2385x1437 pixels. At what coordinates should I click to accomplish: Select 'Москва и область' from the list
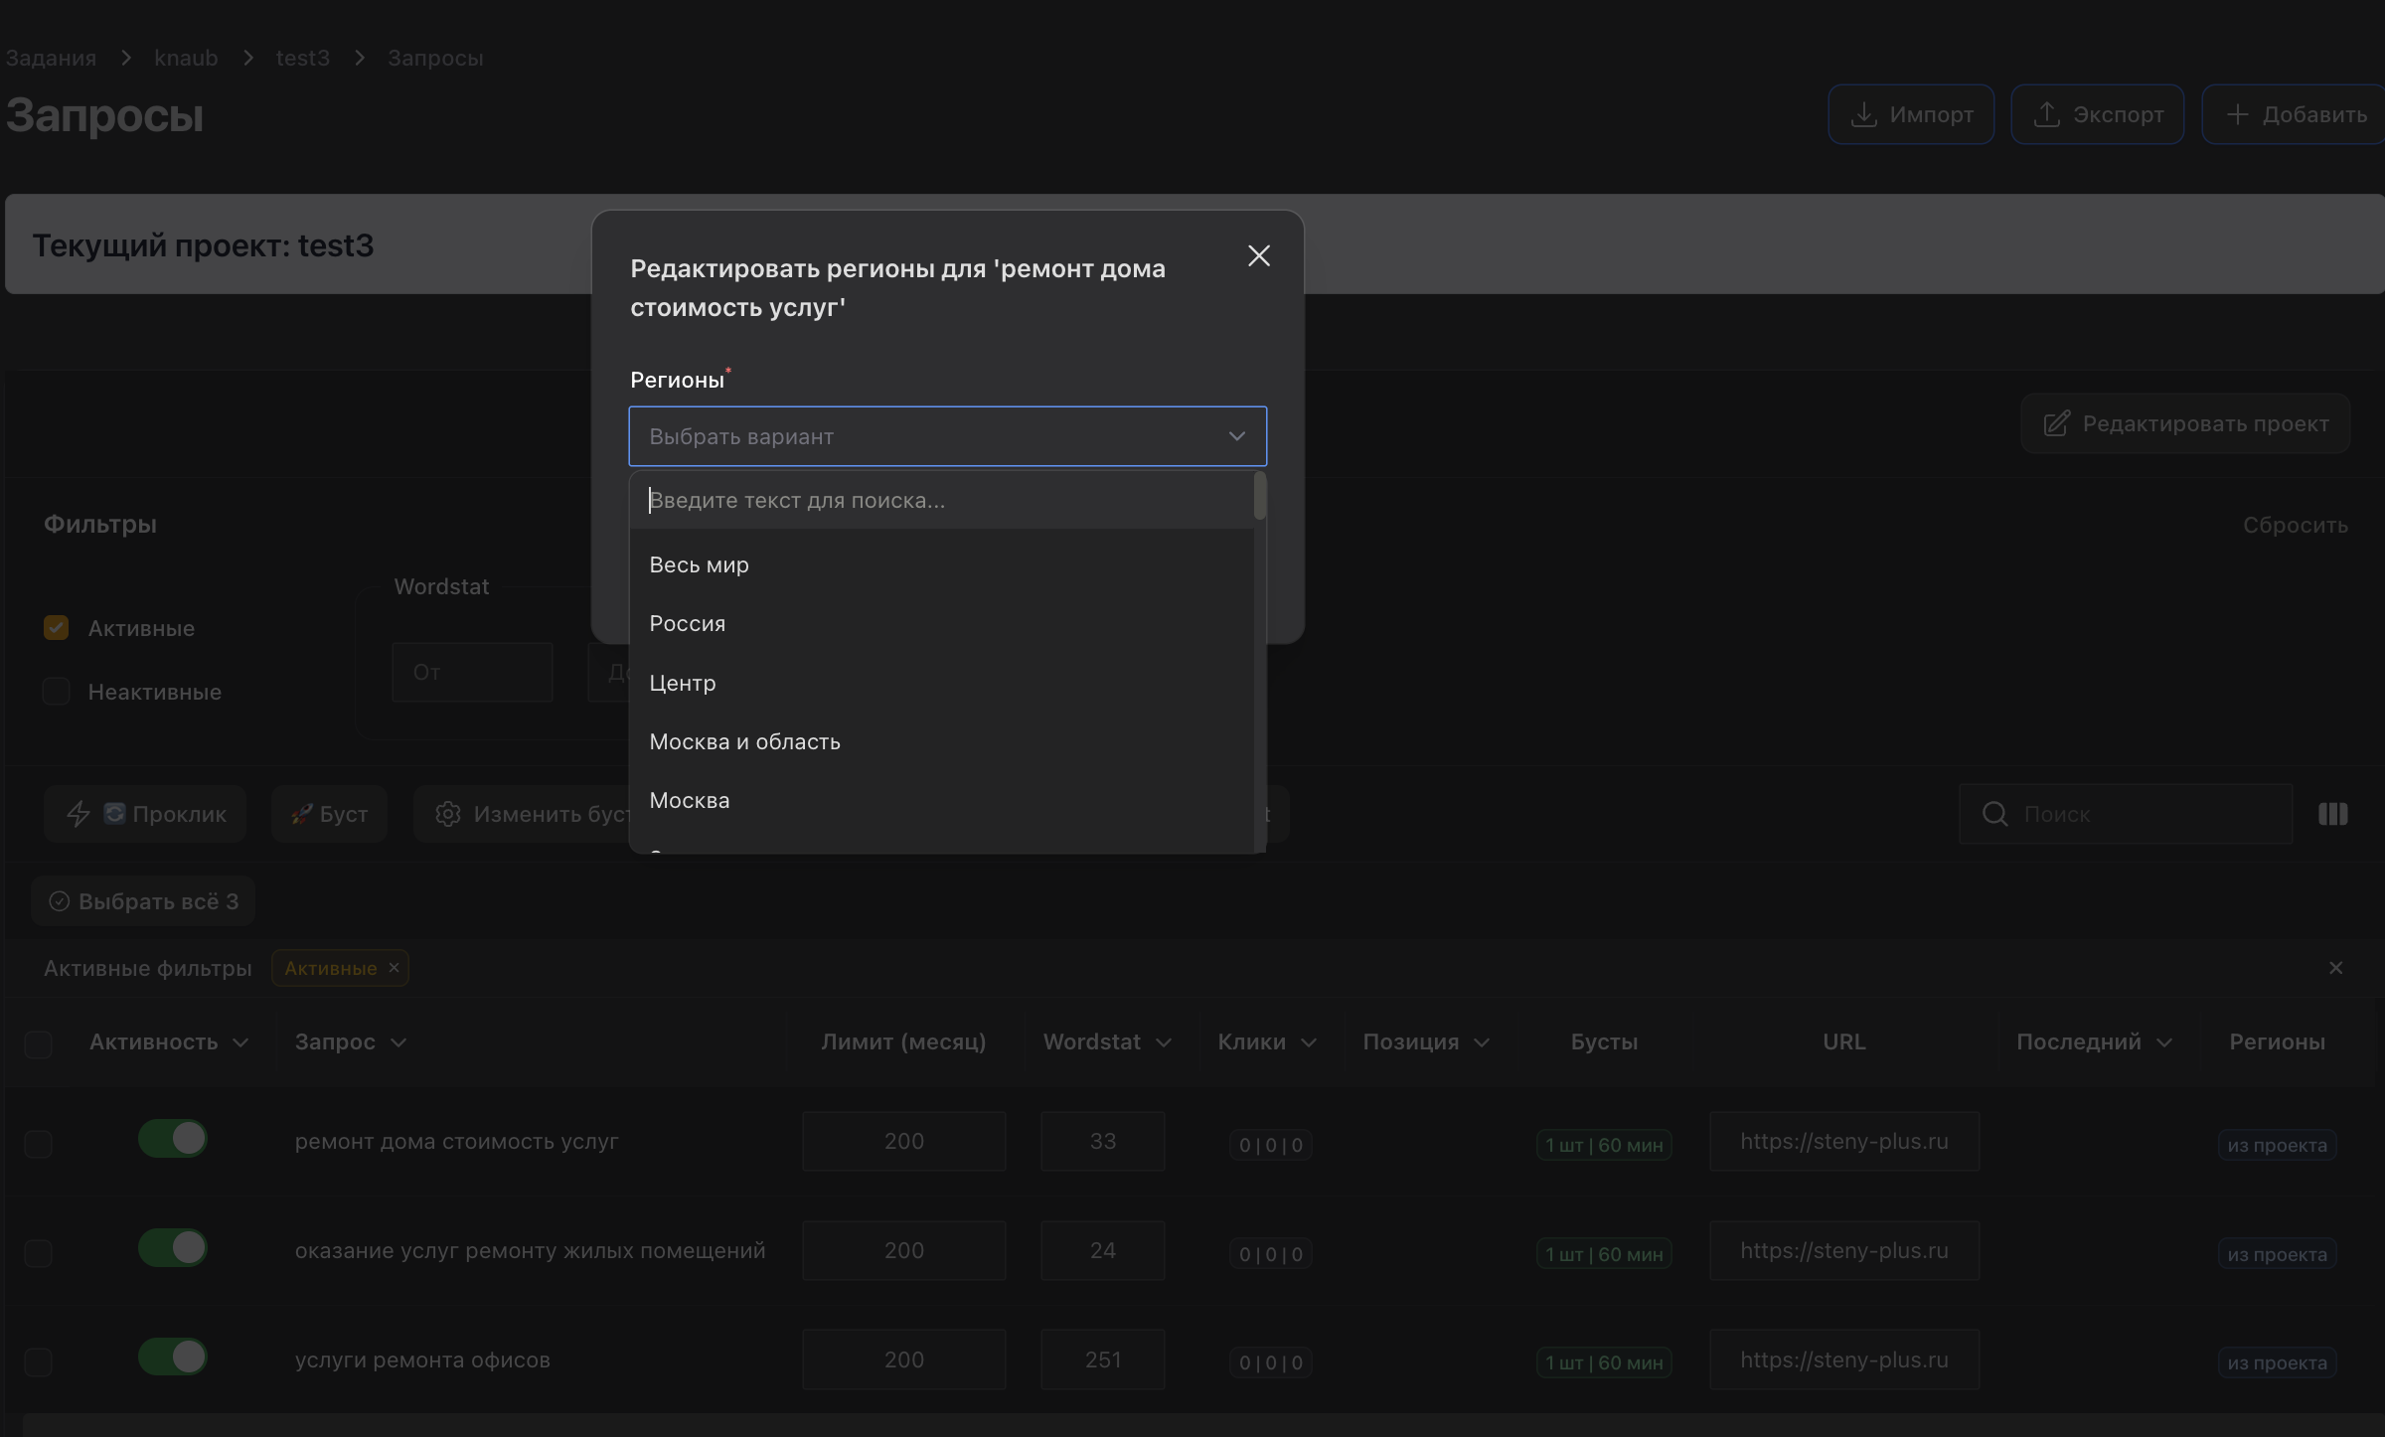(744, 742)
